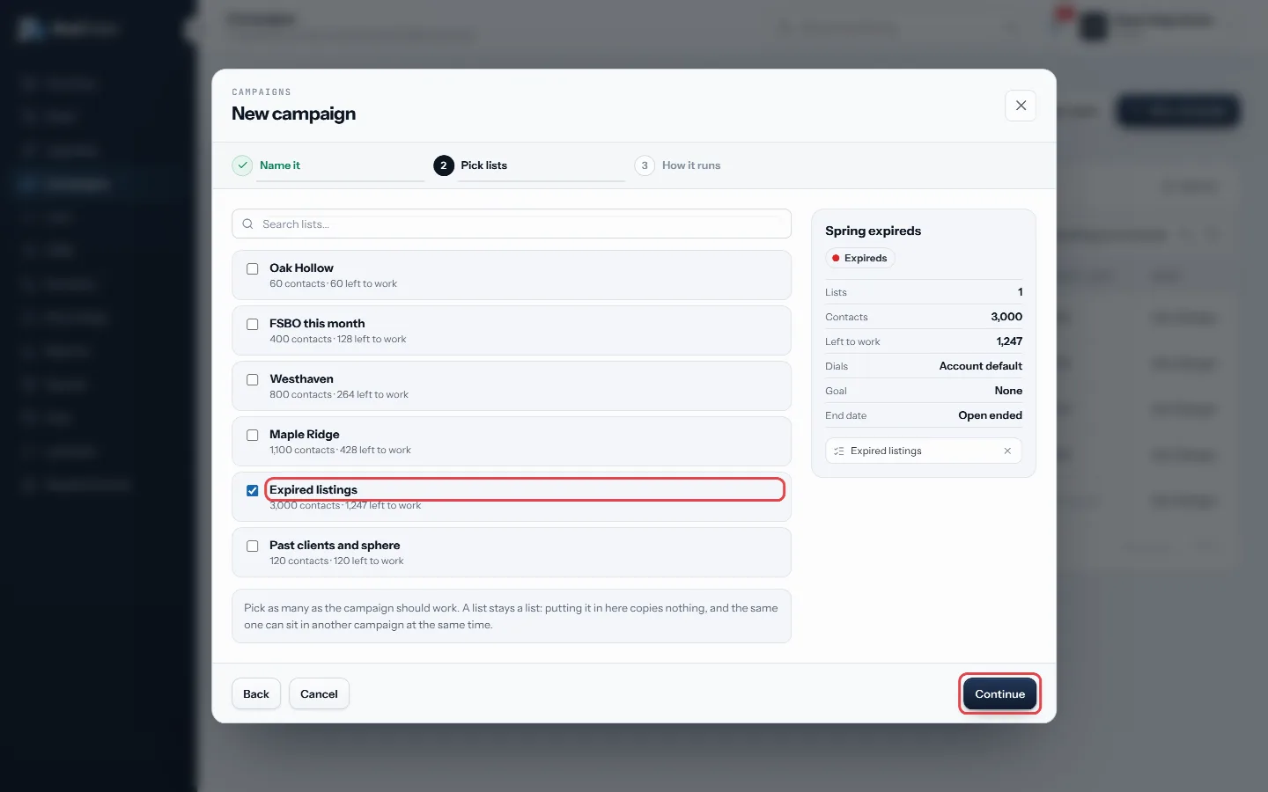Check the Oak Hollow list checkbox

(253, 268)
